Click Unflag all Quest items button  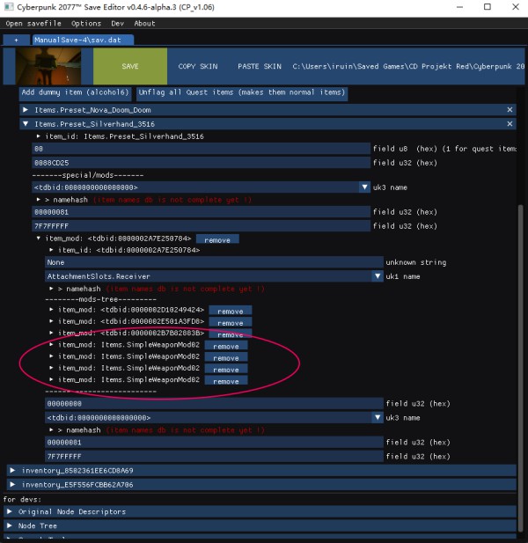[x=242, y=92]
